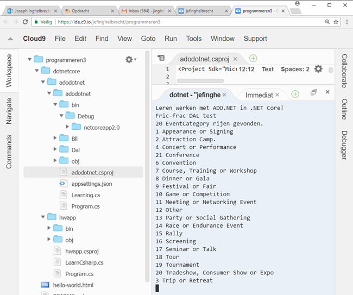The width and height of the screenshot is (353, 295).
Task: Click the Debug folder icon
Action: (x=70, y=115)
